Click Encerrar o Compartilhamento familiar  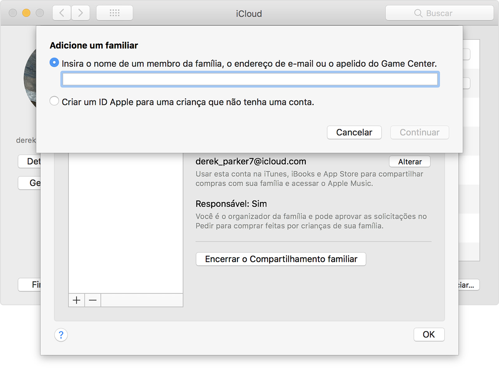pyautogui.click(x=281, y=259)
